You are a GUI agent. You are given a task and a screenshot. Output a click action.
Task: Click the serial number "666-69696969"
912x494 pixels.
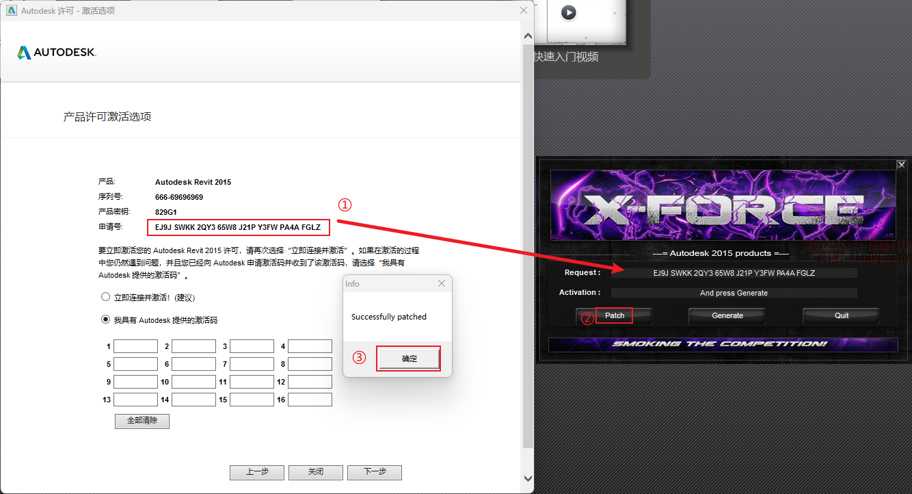coord(179,197)
